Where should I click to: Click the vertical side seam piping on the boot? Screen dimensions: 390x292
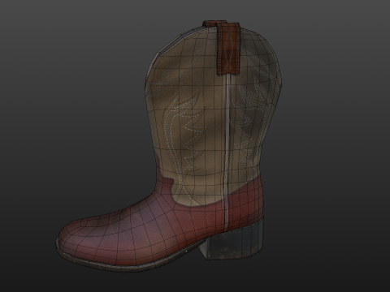(x=227, y=152)
